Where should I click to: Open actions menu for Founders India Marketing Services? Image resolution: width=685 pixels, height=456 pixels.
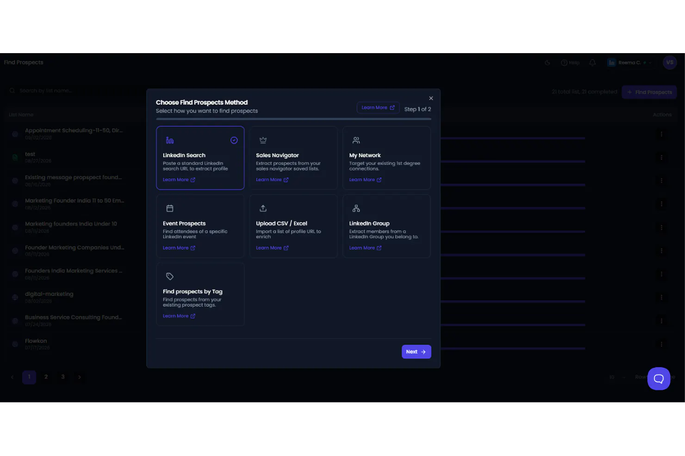click(x=661, y=274)
